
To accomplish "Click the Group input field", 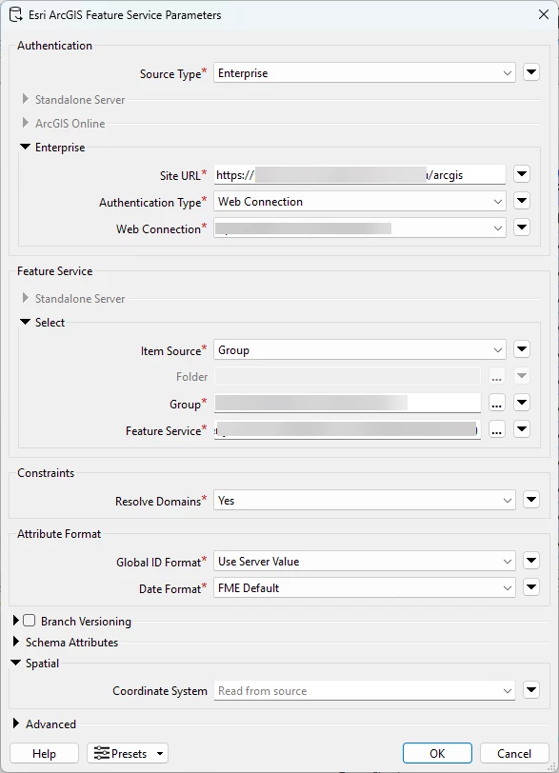I will pyautogui.click(x=347, y=404).
